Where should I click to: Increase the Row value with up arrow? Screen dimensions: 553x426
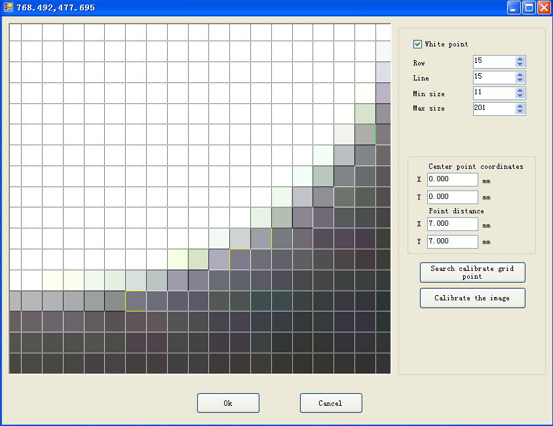[x=520, y=59]
